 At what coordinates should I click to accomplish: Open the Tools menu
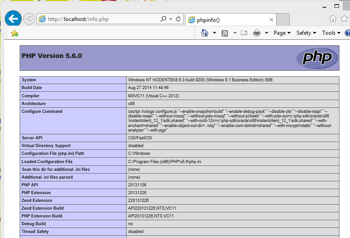tap(331, 33)
